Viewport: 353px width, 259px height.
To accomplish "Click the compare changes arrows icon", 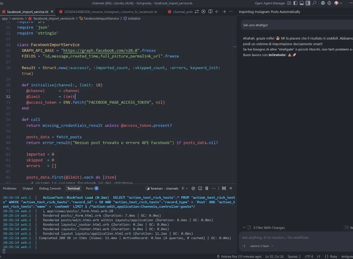I will (197, 12).
